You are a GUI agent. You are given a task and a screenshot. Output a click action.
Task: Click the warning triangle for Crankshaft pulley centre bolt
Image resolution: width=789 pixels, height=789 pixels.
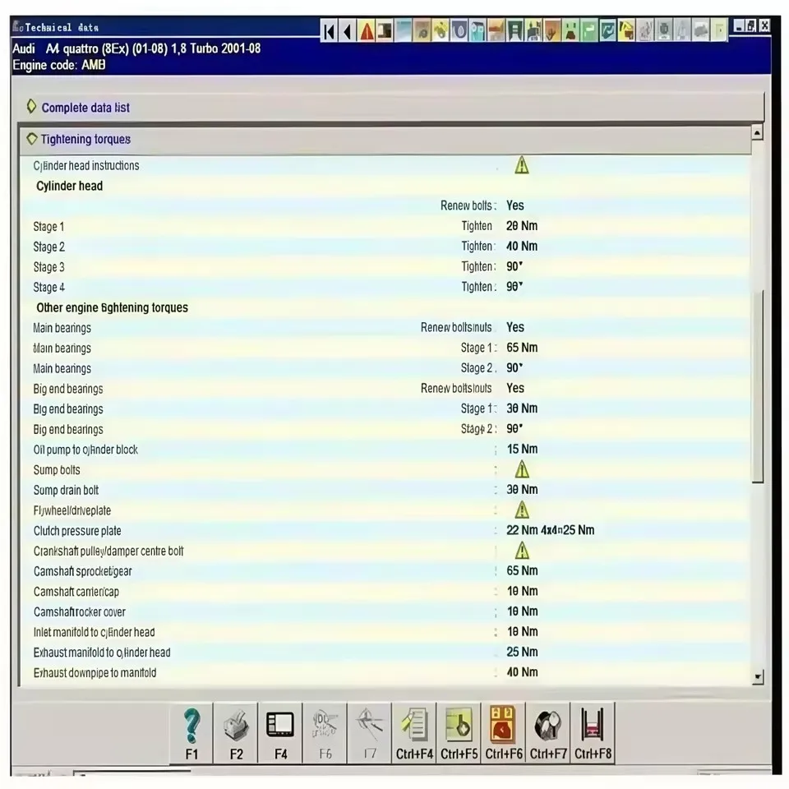522,551
